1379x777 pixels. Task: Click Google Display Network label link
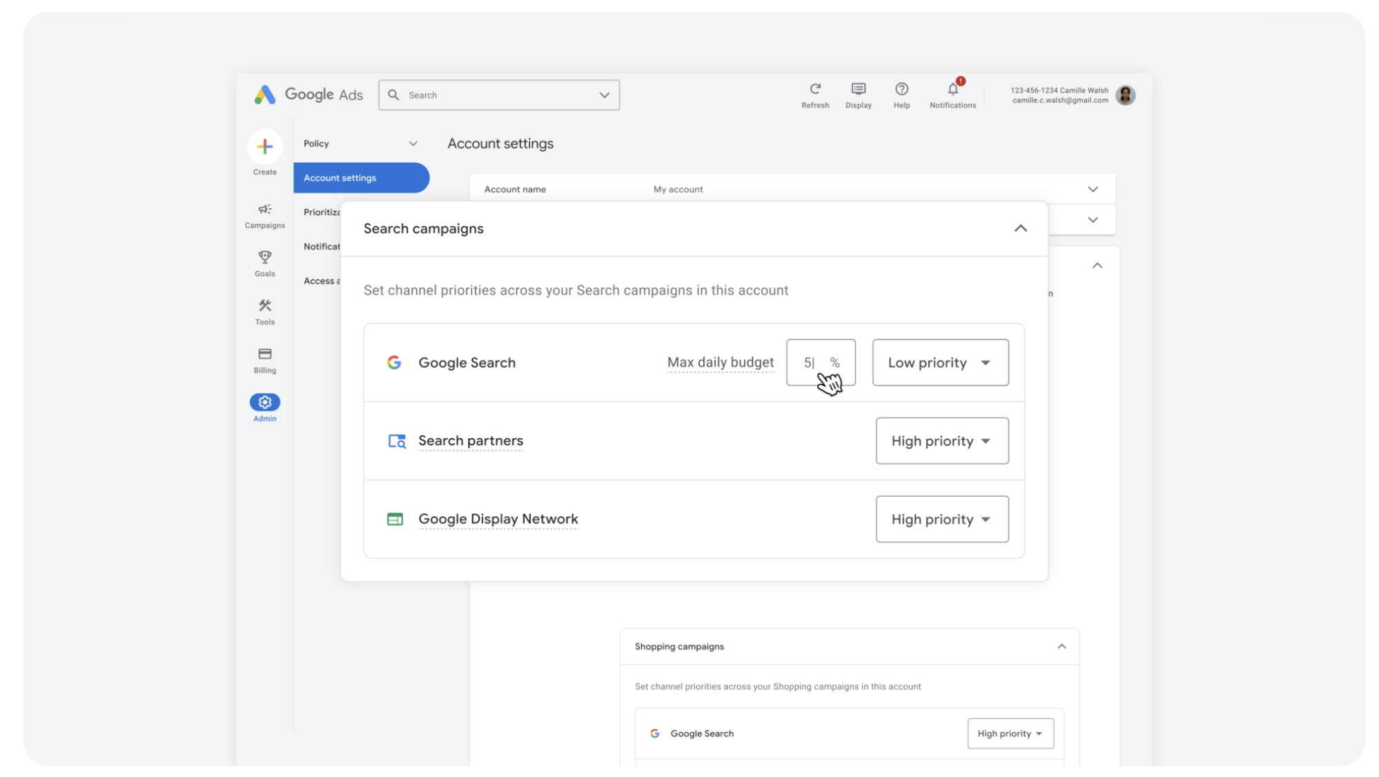click(498, 519)
